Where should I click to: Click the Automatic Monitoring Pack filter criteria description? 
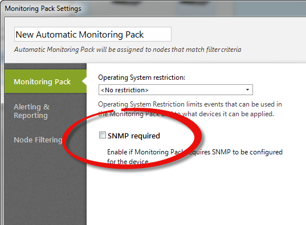[128, 50]
